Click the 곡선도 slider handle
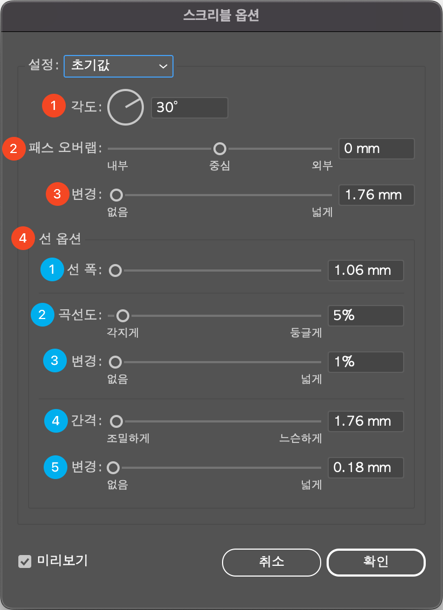The width and height of the screenshot is (443, 610). coord(122,316)
